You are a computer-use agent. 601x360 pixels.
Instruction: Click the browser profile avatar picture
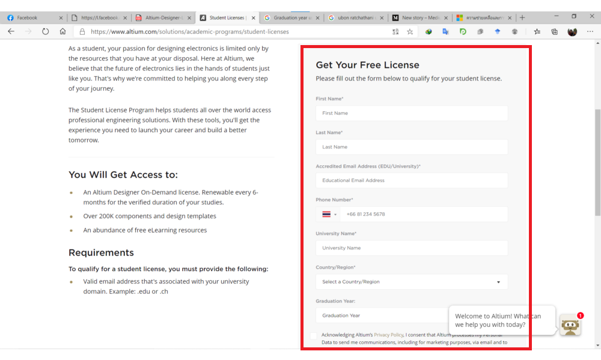(x=572, y=32)
